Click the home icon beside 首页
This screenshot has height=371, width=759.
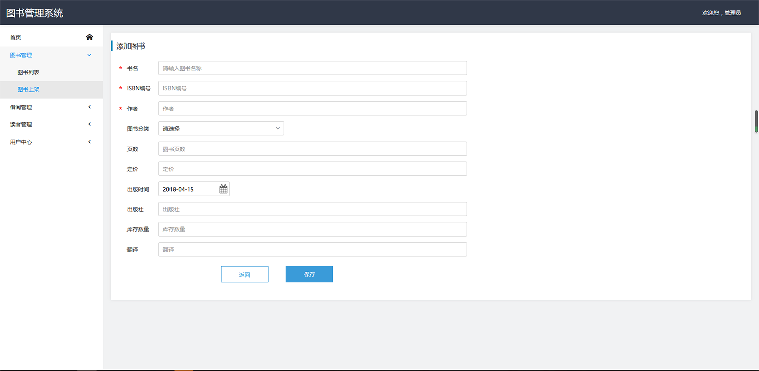click(89, 37)
